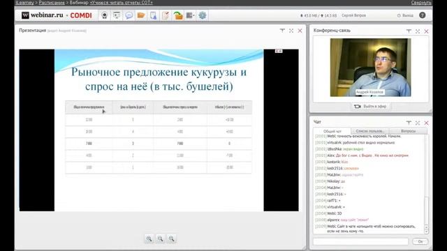Focus the chat message input field
Viewport: 447px width, 251px height.
(x=360, y=241)
